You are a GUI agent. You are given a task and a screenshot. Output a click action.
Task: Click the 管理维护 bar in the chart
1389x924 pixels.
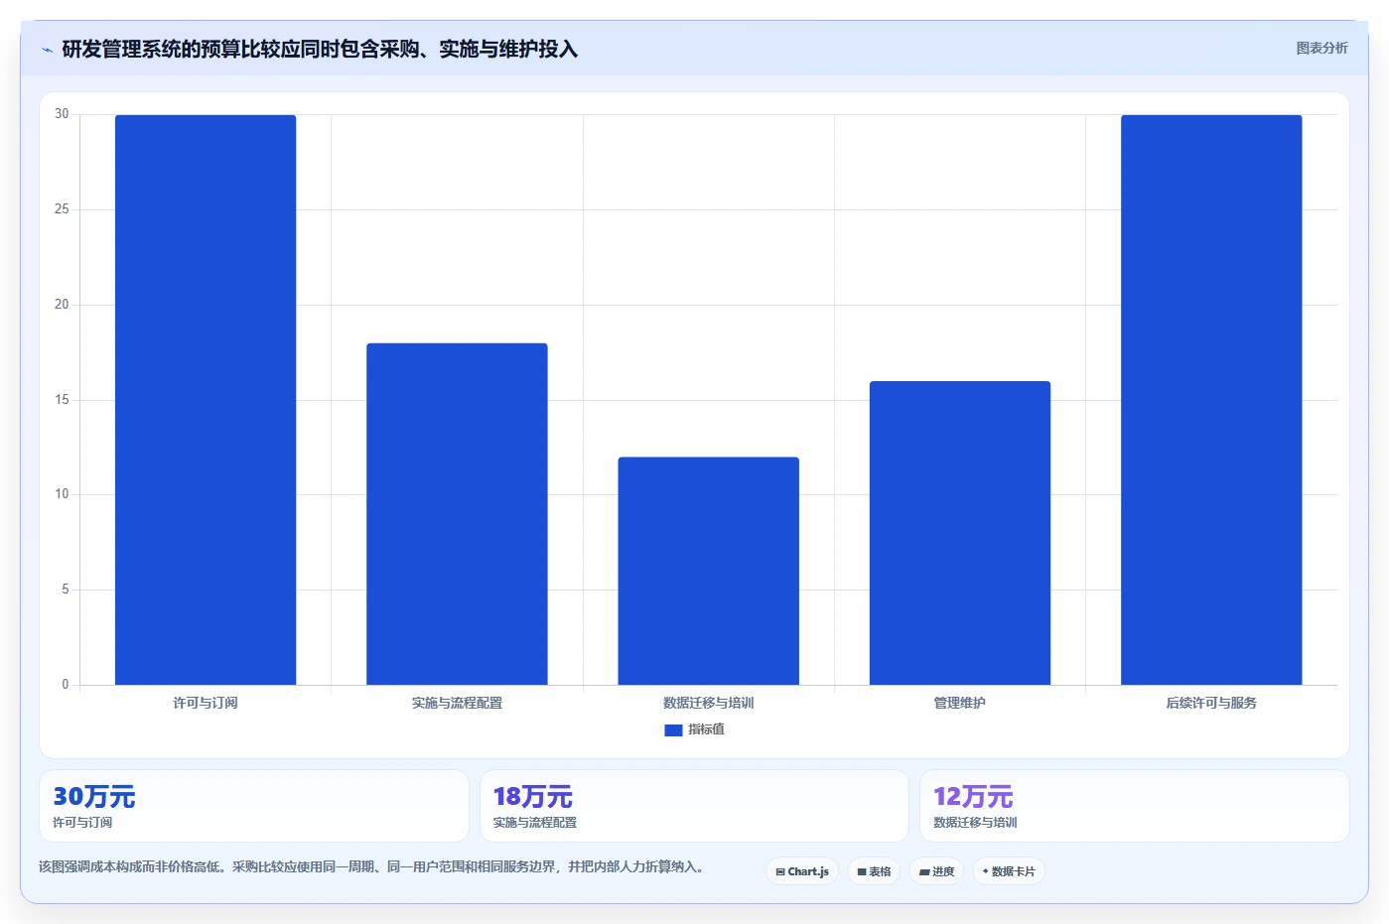pos(960,533)
